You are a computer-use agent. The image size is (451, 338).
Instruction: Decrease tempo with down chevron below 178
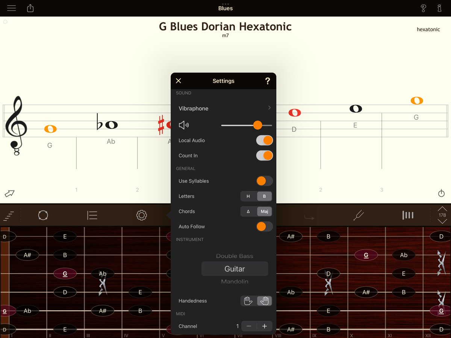tap(442, 222)
